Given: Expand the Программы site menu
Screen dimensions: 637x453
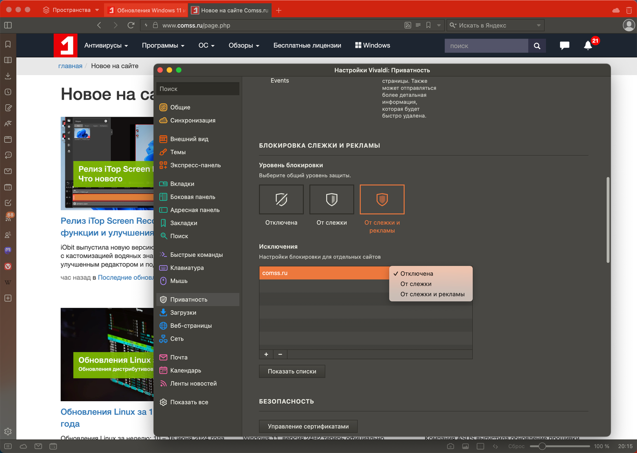Looking at the screenshot, I should pos(163,45).
